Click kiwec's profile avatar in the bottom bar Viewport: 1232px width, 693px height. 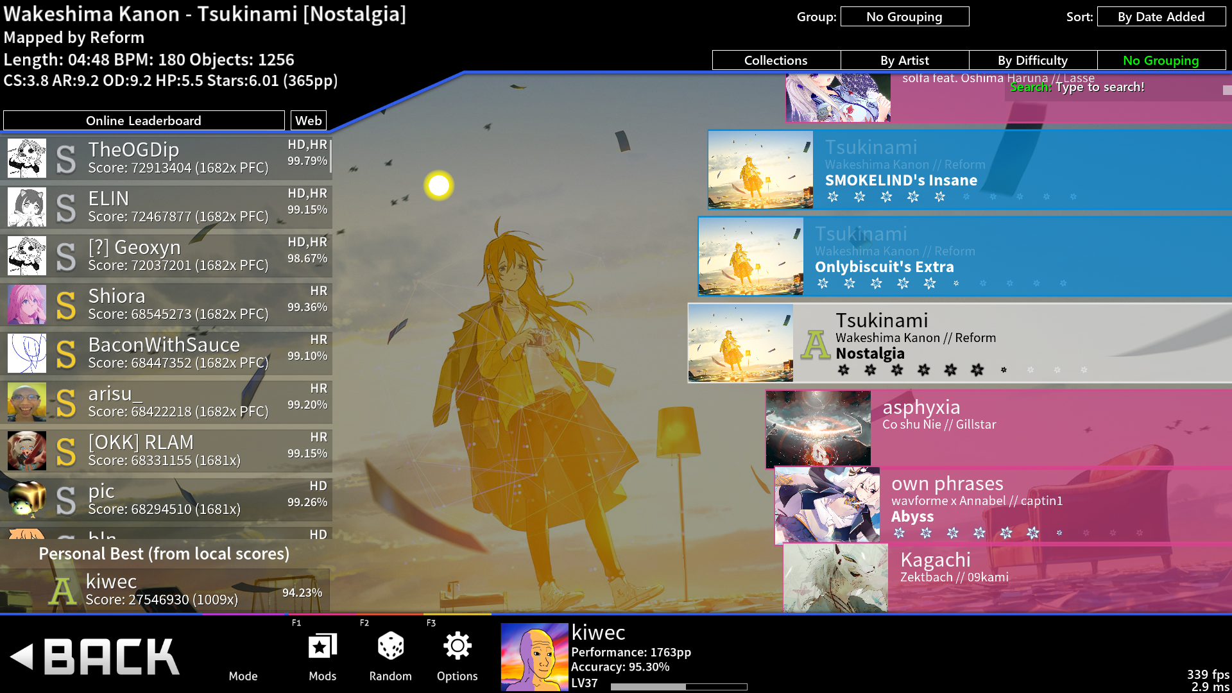tap(534, 656)
